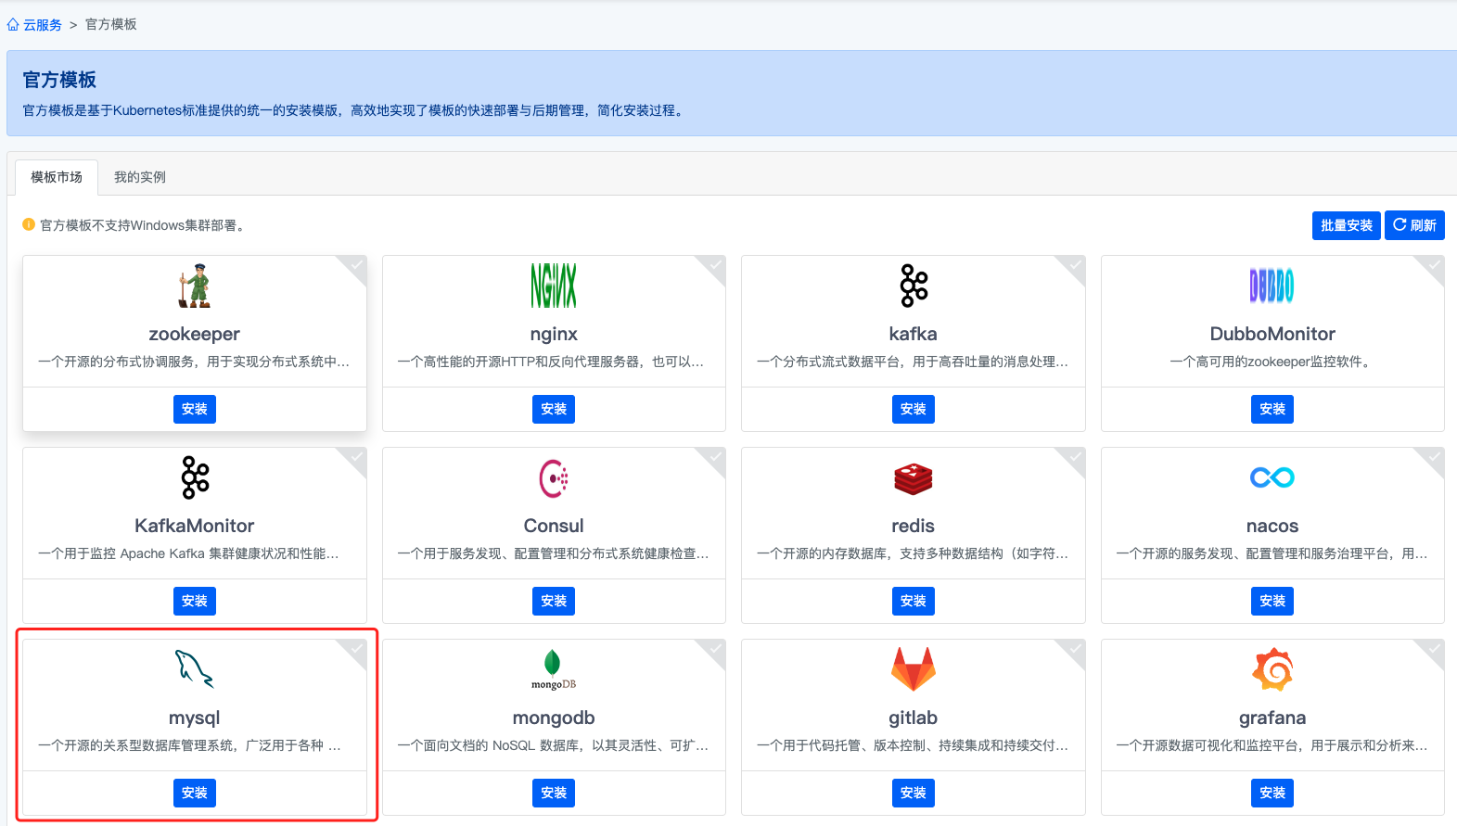Click the mongoDB leaf logo

554,669
